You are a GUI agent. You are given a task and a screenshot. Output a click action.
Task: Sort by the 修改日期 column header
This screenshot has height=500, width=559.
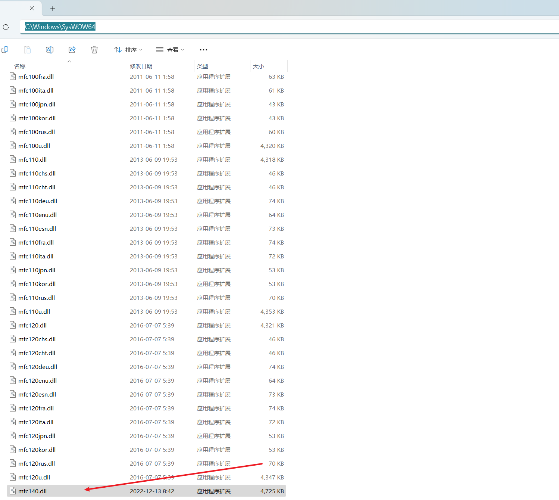tap(141, 66)
